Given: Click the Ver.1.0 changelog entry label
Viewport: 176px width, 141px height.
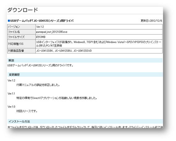Looking at the screenshot, I should (11, 107).
